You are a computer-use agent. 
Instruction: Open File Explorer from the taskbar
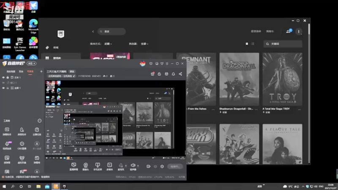click(x=38, y=186)
